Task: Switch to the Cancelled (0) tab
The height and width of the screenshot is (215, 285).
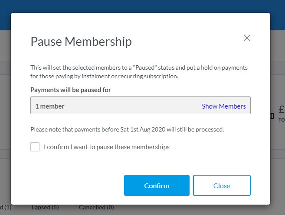Action: click(96, 207)
